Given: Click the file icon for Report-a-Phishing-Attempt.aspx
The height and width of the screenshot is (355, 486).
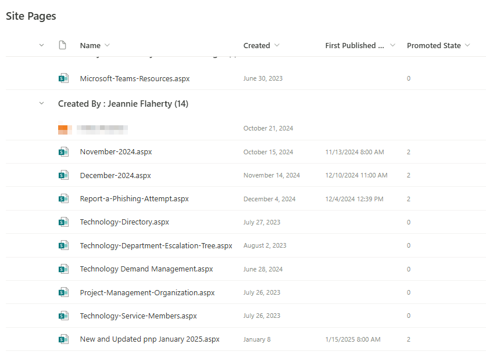Looking at the screenshot, I should 63,199.
